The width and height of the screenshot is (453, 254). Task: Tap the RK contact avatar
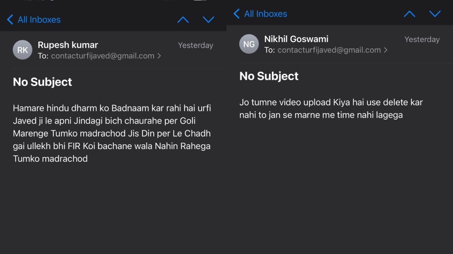(23, 50)
